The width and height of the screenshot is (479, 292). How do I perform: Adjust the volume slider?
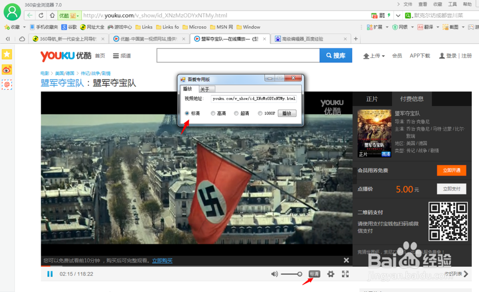291,274
